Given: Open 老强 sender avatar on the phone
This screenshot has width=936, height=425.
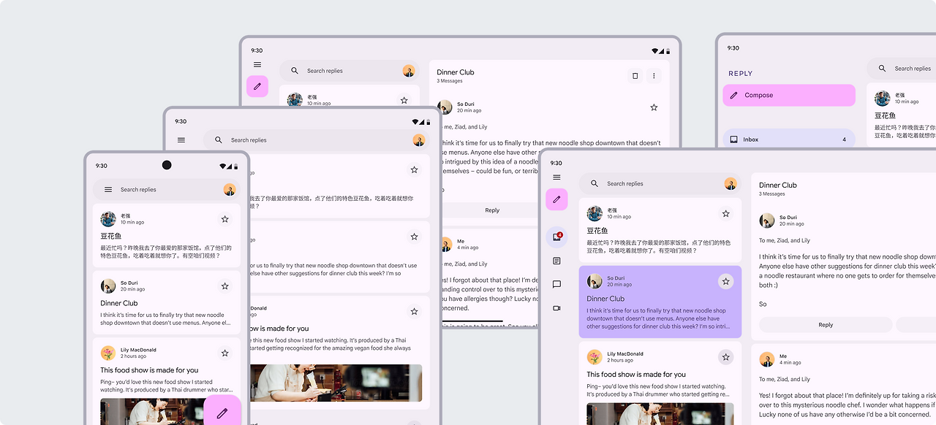Looking at the screenshot, I should coord(108,219).
